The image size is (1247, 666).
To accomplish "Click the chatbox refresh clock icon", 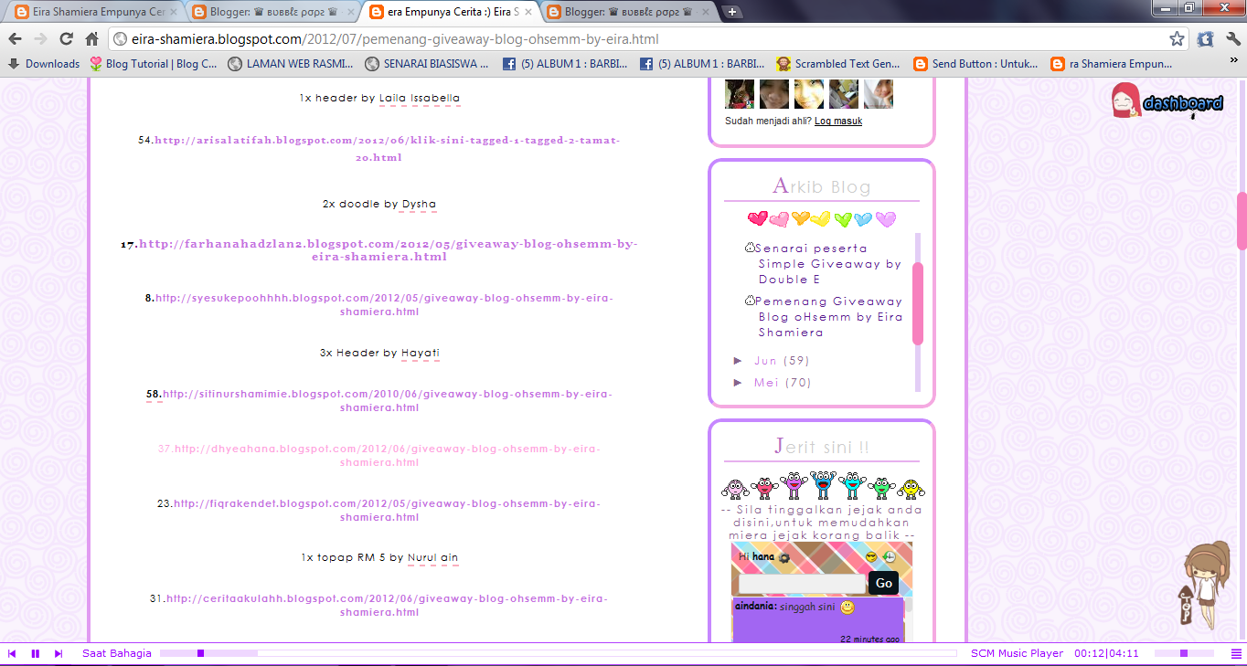I will [889, 556].
